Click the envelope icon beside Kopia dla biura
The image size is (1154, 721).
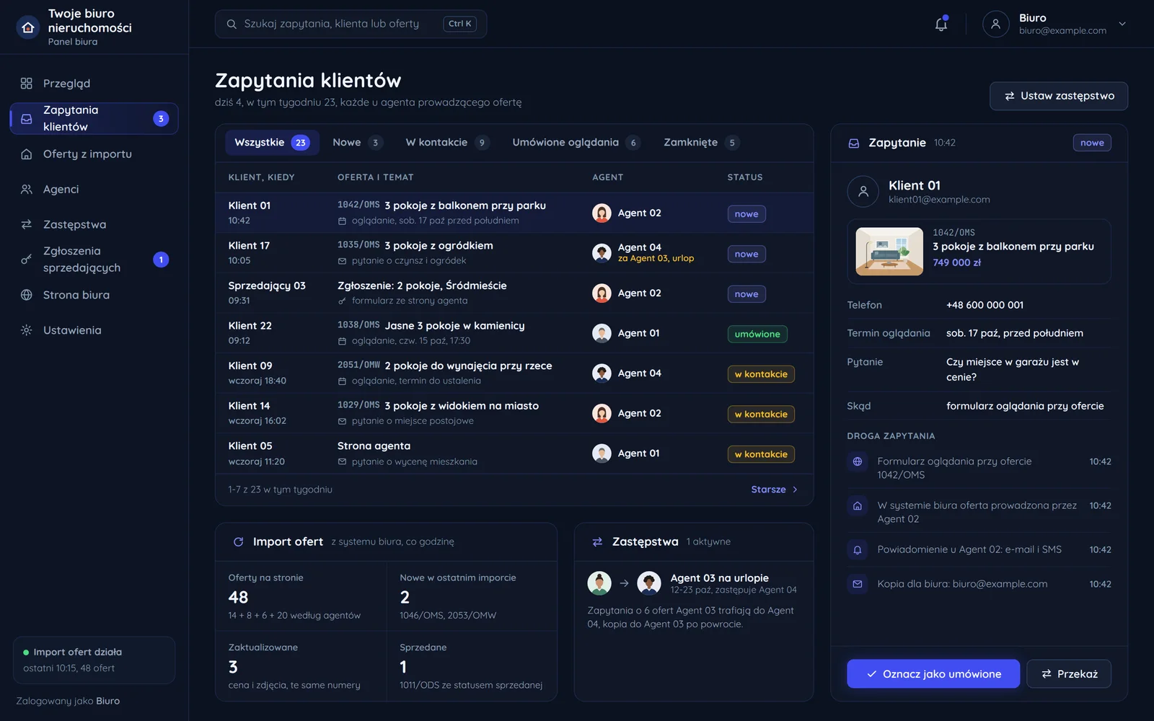[x=858, y=585]
